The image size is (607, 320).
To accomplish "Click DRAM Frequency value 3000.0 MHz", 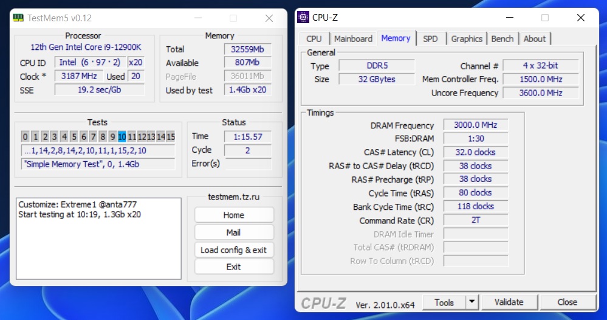I will [476, 125].
